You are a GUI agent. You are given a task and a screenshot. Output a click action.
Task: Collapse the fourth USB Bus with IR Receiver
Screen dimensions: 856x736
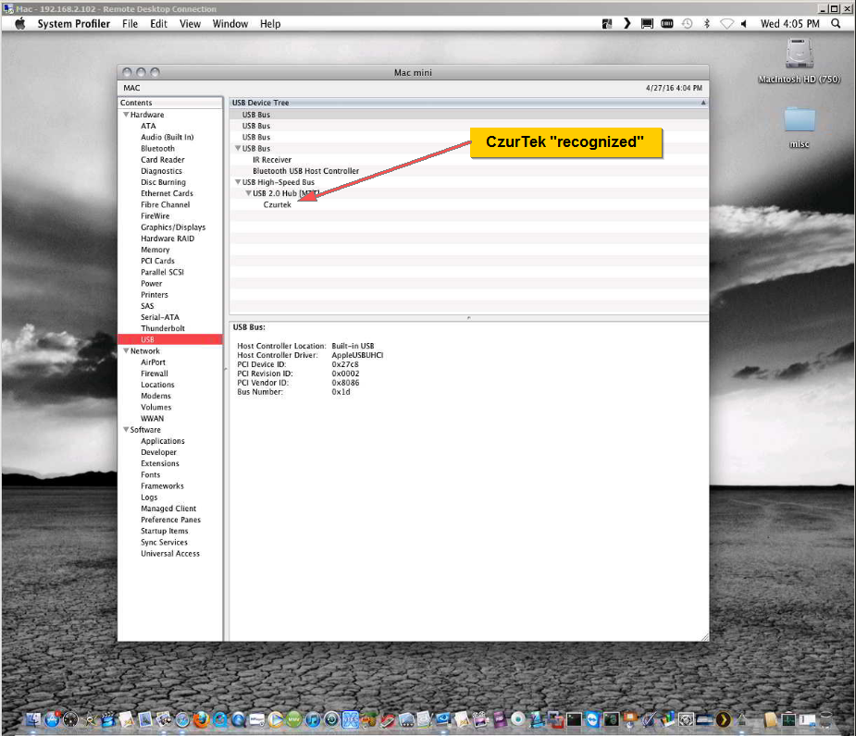coord(238,148)
